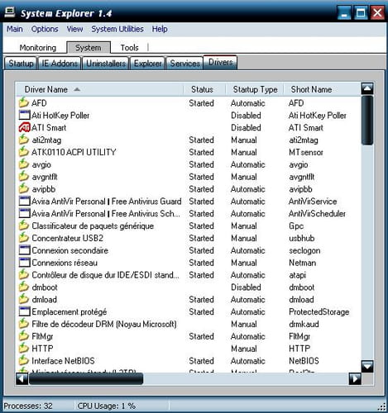Click the Netman short name

coord(302,263)
